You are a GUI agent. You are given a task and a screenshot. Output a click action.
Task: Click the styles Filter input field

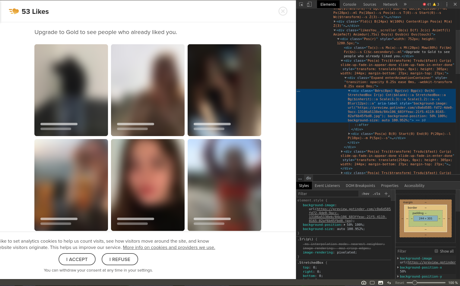(x=328, y=194)
